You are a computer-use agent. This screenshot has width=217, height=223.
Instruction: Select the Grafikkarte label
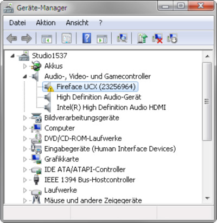(62, 159)
